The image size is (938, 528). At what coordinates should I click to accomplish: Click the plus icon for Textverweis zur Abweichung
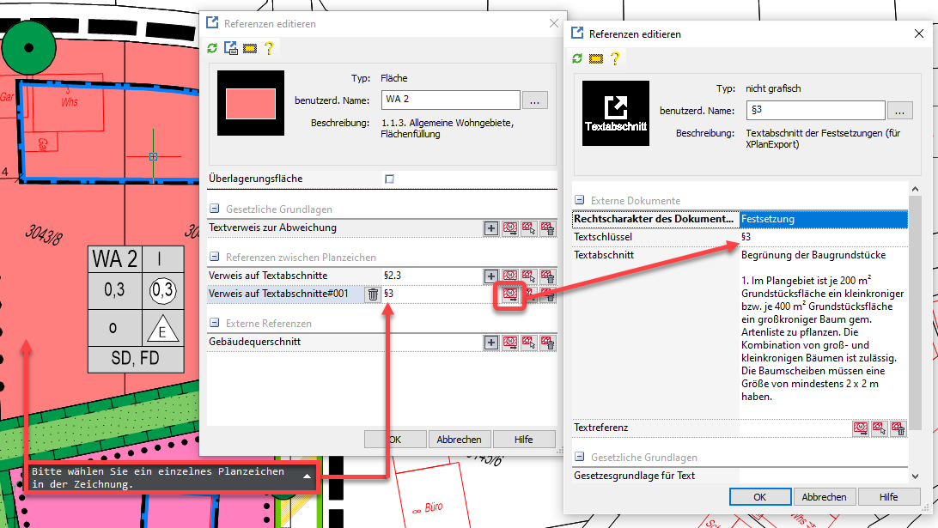(x=491, y=228)
